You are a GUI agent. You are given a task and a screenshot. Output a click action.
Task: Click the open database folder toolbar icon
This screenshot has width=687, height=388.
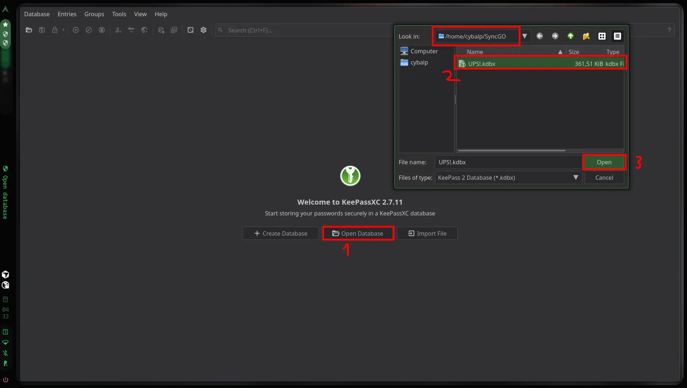click(29, 30)
